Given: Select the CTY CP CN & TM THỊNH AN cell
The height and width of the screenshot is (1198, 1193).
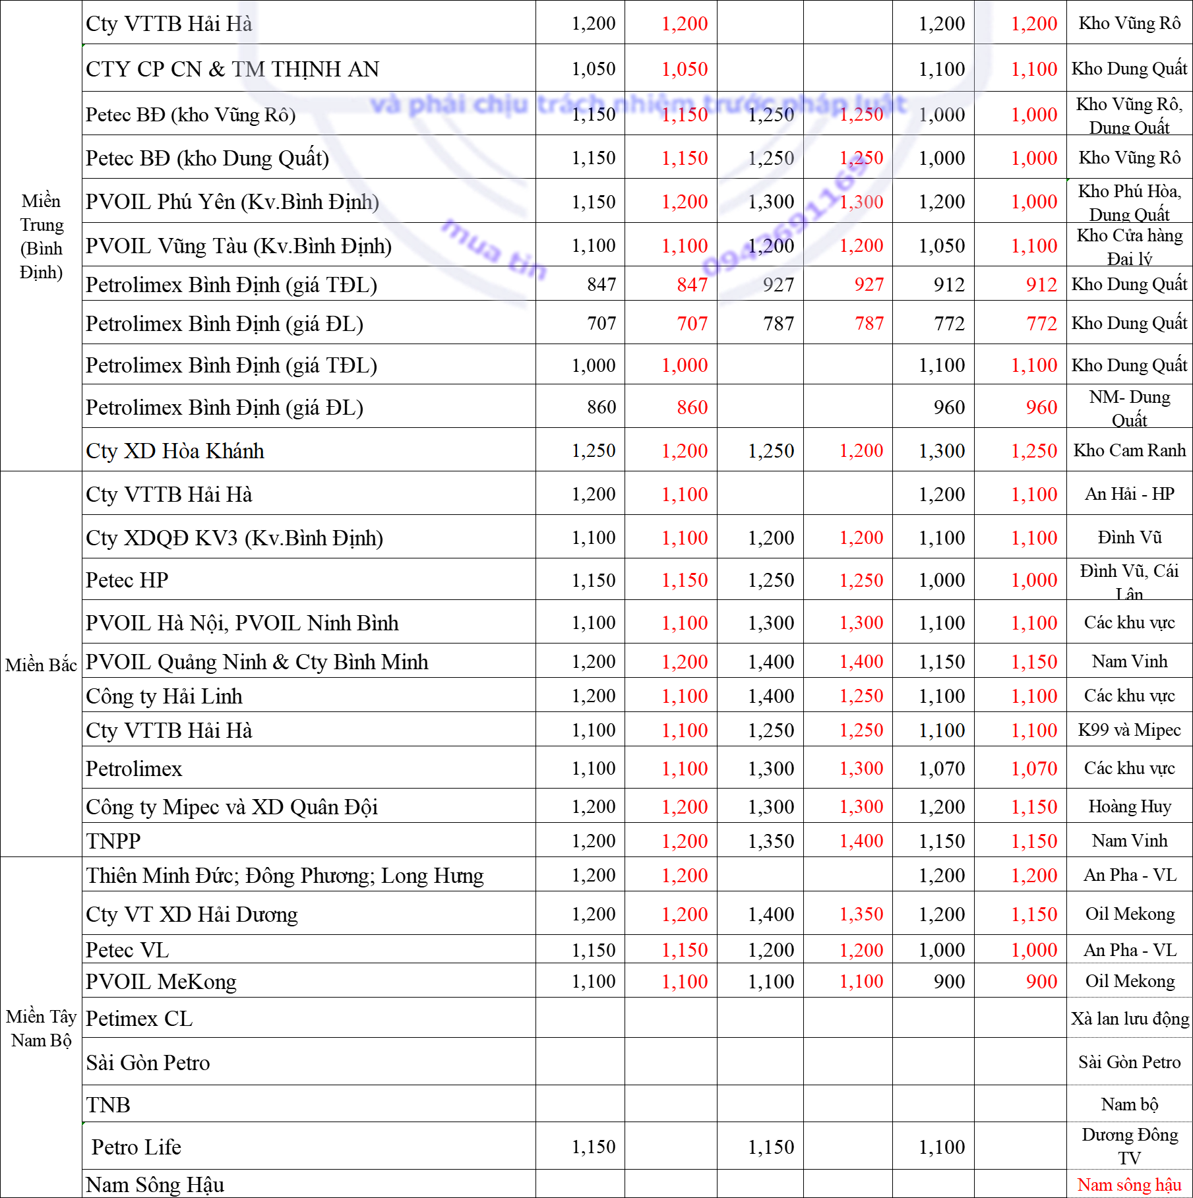Looking at the screenshot, I should 309,69.
